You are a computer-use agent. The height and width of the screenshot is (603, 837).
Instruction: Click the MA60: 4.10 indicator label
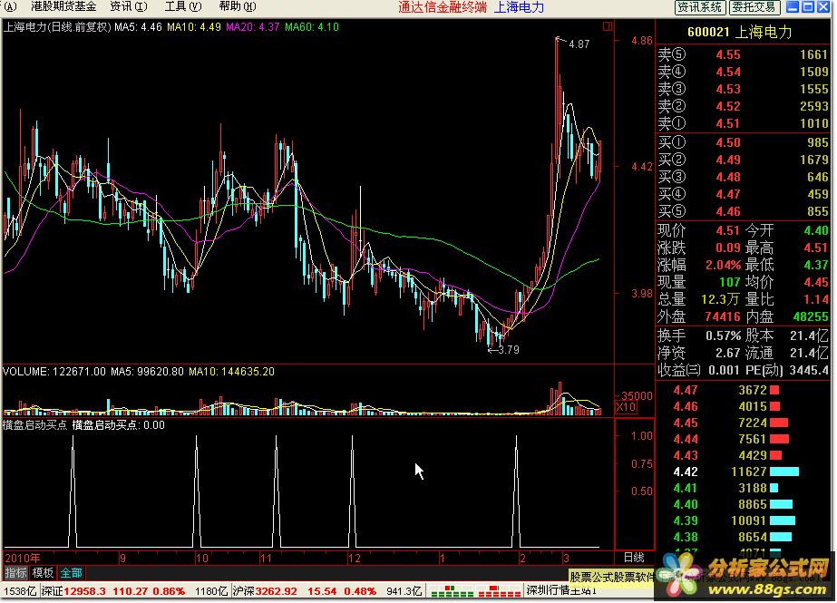tap(312, 27)
